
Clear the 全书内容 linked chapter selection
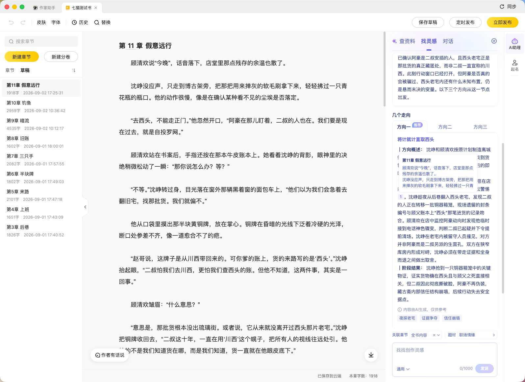pos(434,335)
